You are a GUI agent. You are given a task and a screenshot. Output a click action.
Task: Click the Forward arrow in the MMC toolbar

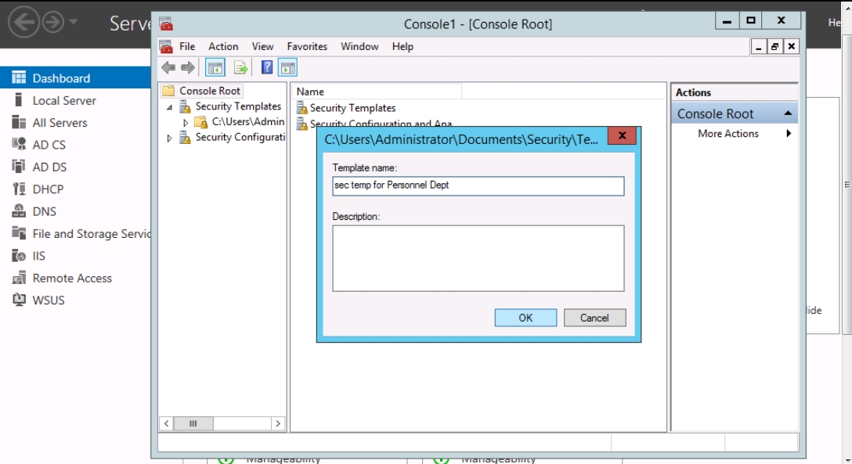(x=188, y=68)
